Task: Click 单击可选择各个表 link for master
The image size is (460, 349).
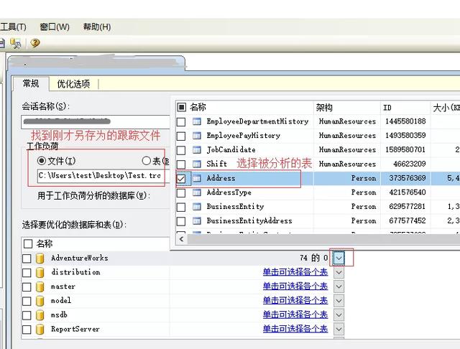Action: [295, 287]
